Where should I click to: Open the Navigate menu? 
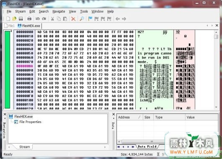click(59, 11)
